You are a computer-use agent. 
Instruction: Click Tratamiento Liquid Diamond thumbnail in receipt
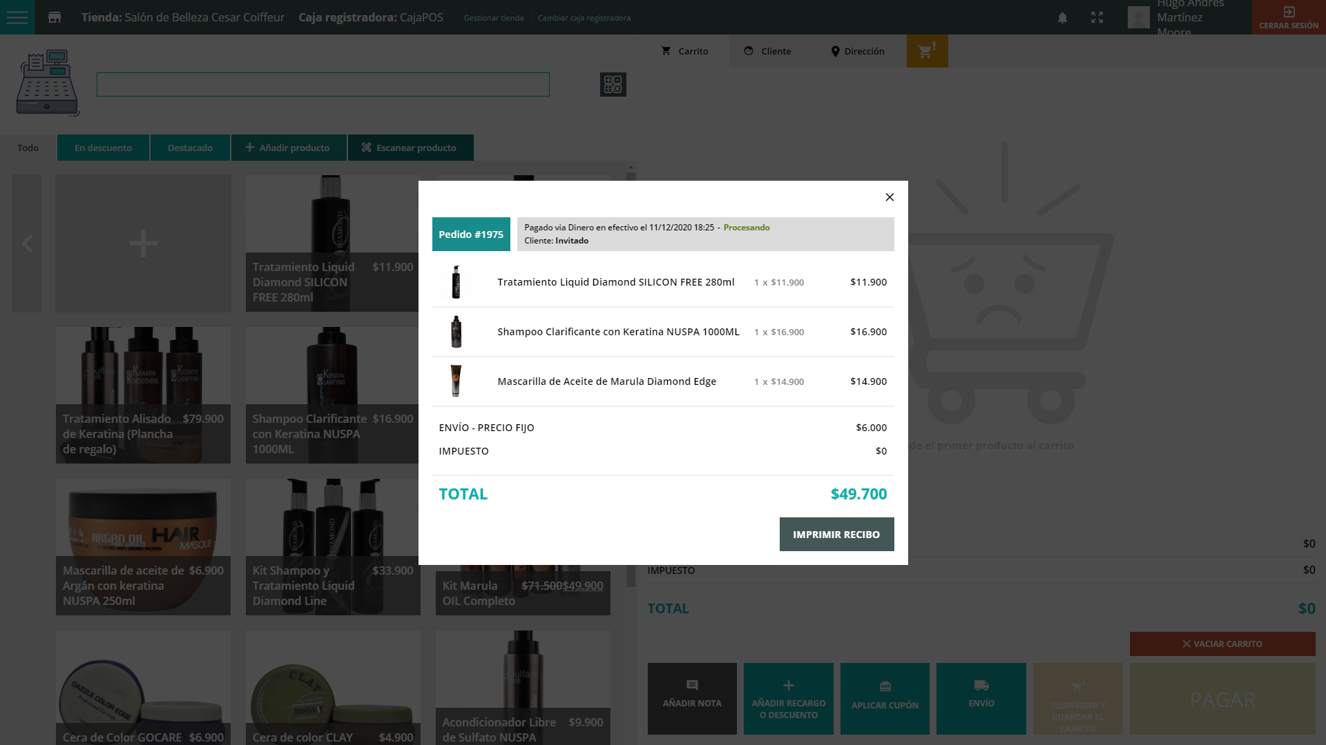pos(456,282)
